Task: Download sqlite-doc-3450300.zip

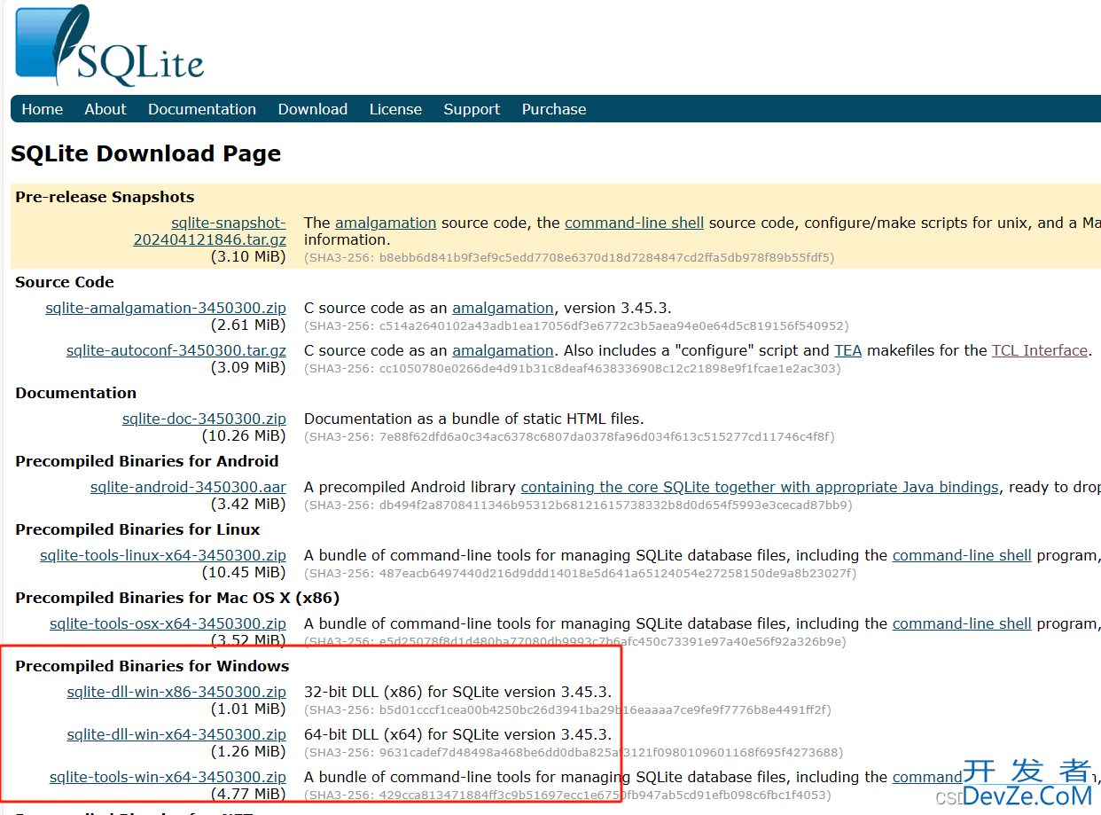Action: click(x=205, y=419)
